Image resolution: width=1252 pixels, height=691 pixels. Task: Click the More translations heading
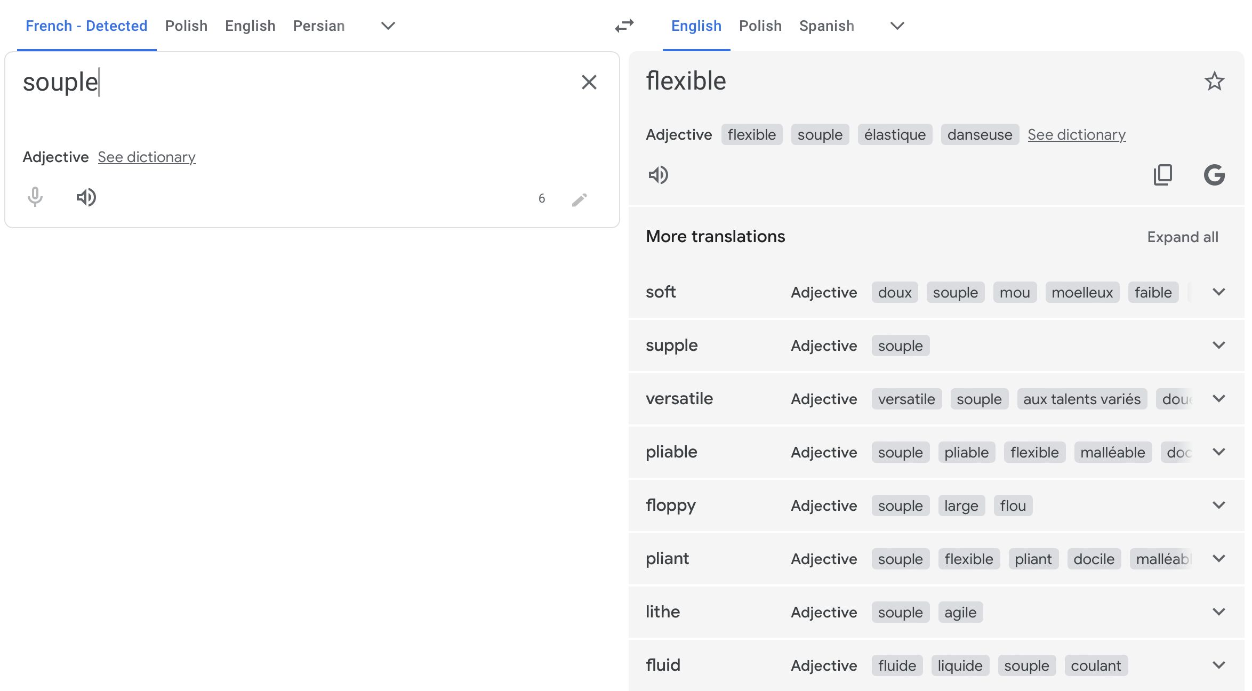point(716,236)
